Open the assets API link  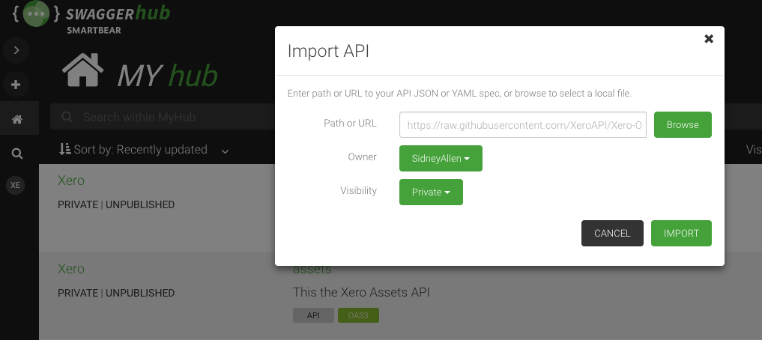[312, 270]
